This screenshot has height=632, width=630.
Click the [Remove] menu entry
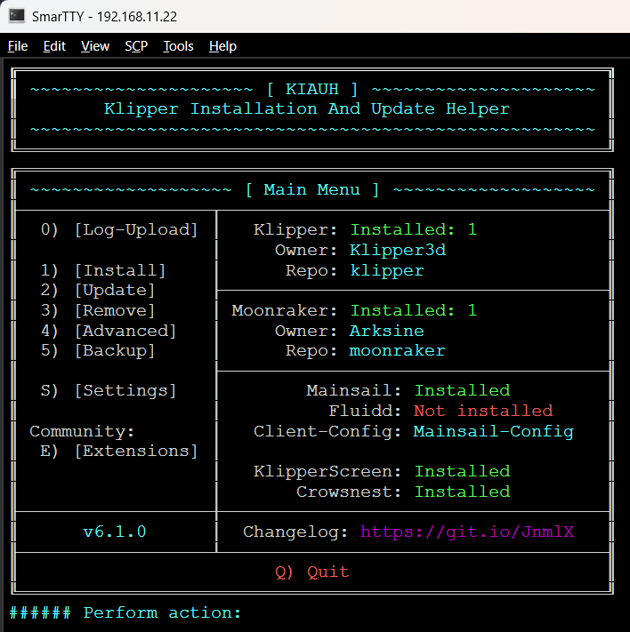pyautogui.click(x=114, y=311)
